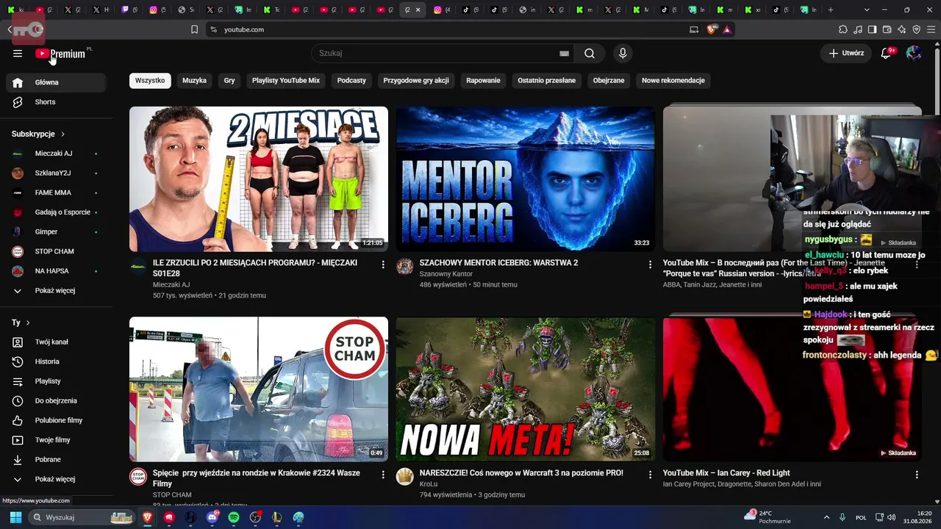This screenshot has height=529, width=941.
Task: Click the magnifier search button
Action: [x=590, y=53]
